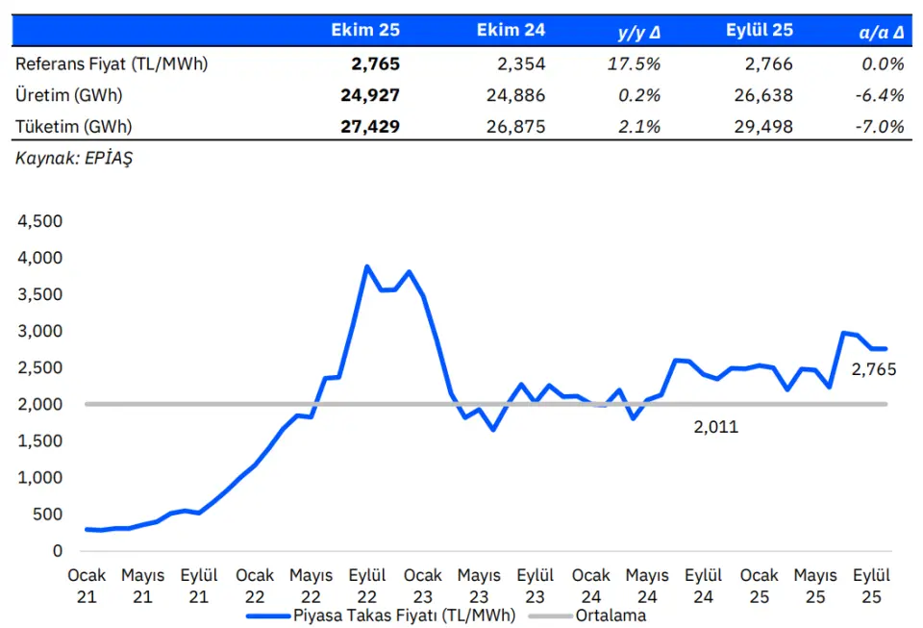
Task: Click the -7.0% value in the table
Action: coord(882,126)
